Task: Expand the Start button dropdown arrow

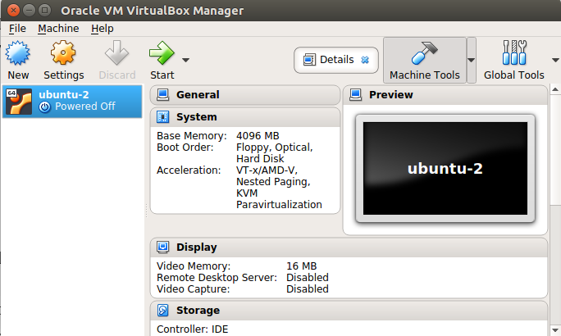Action: 185,60
